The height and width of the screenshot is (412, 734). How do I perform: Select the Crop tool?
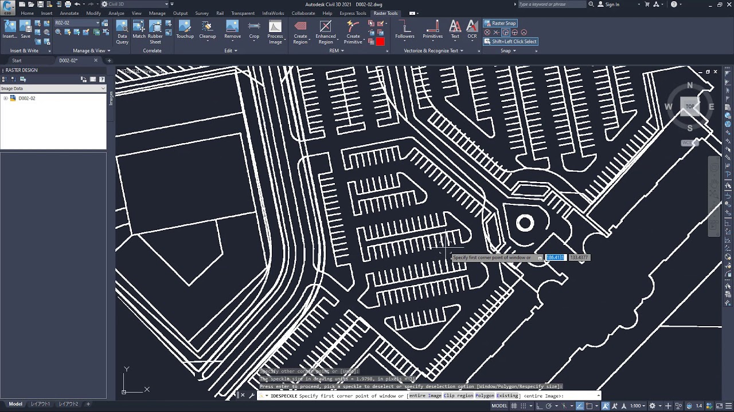pyautogui.click(x=254, y=30)
